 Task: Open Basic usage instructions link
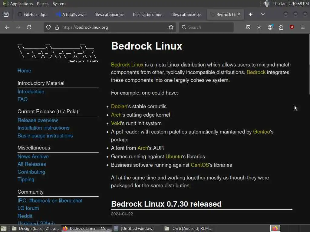[x=45, y=136]
